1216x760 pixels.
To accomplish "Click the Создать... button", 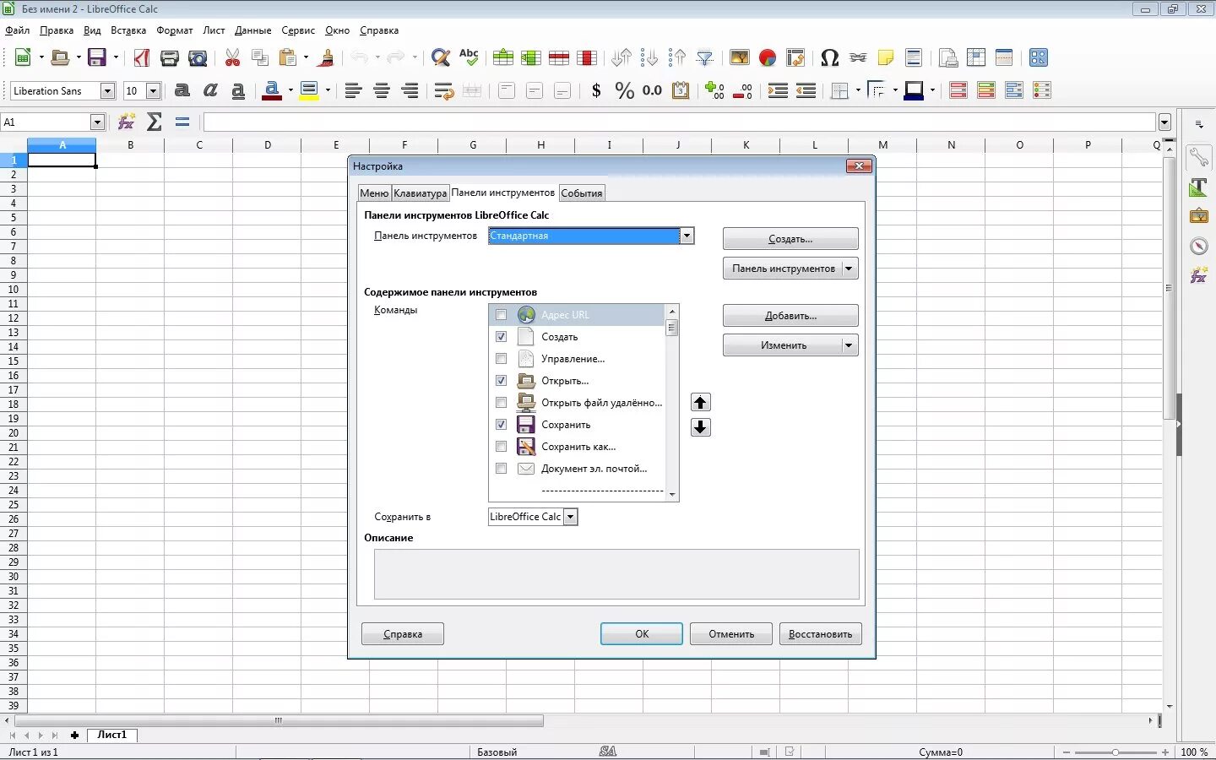I will pyautogui.click(x=790, y=239).
